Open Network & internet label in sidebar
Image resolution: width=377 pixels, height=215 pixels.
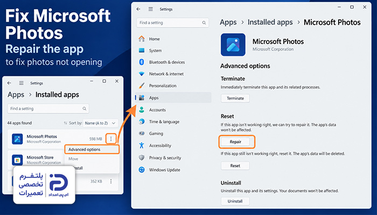tap(166, 74)
